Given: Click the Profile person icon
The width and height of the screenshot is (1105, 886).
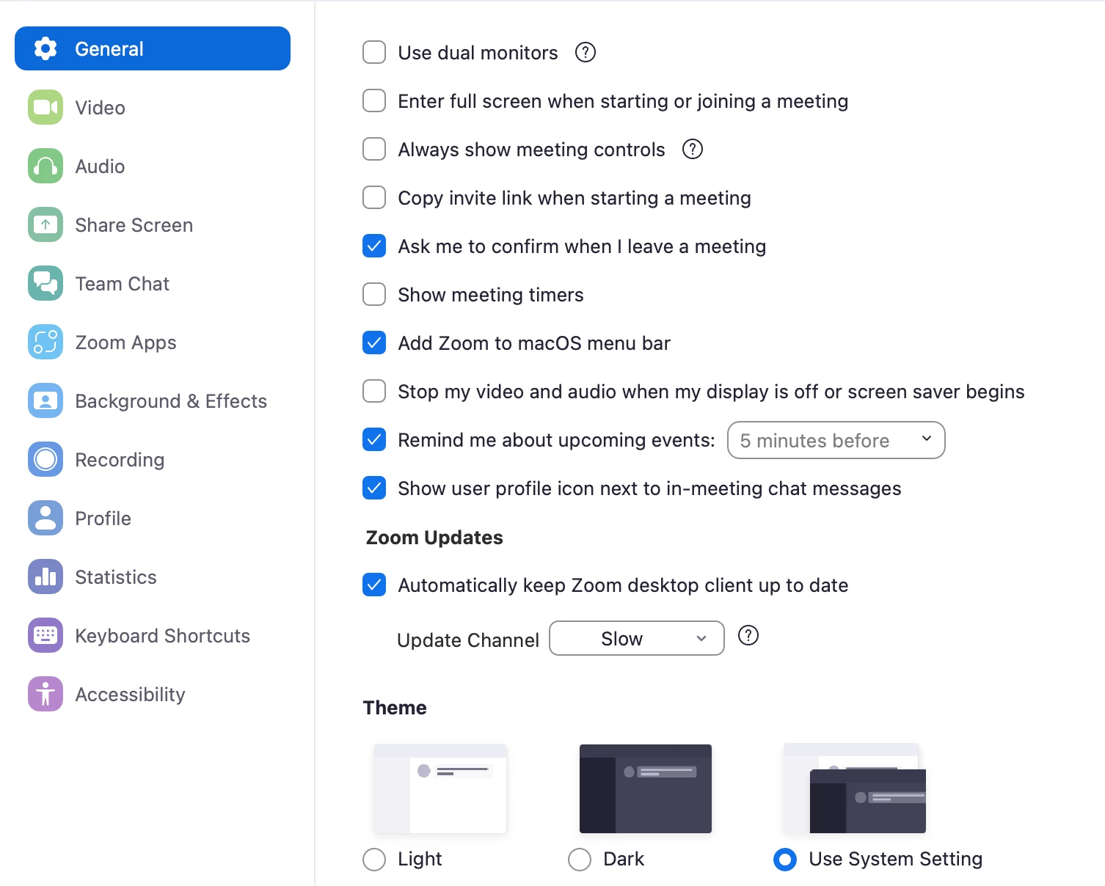Looking at the screenshot, I should (x=45, y=518).
